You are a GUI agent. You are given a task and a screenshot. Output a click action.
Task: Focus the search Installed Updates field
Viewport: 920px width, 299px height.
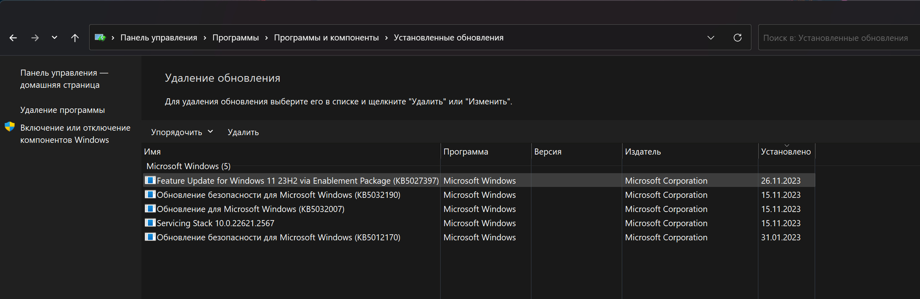point(839,38)
